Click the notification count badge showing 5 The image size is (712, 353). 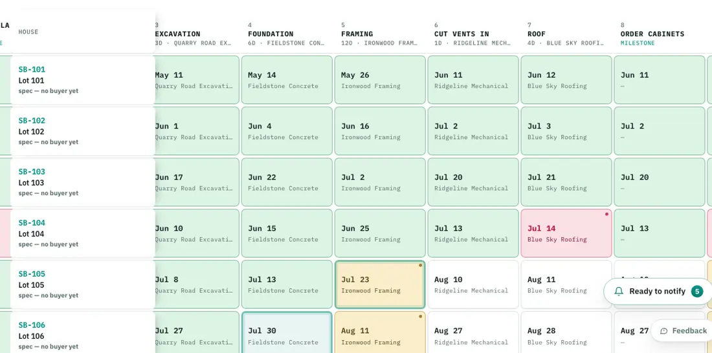697,292
